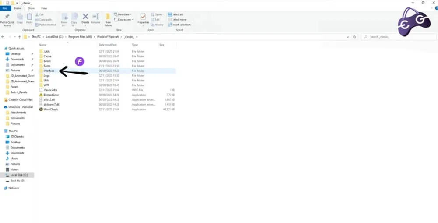The width and height of the screenshot is (438, 223).
Task: Click the Copy to icon in the Organize group
Action: click(x=74, y=17)
